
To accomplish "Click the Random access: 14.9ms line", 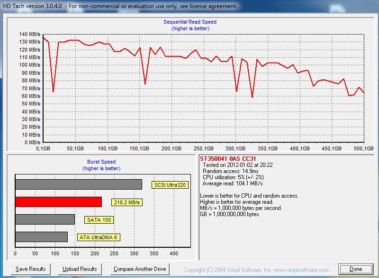I will (x=231, y=171).
